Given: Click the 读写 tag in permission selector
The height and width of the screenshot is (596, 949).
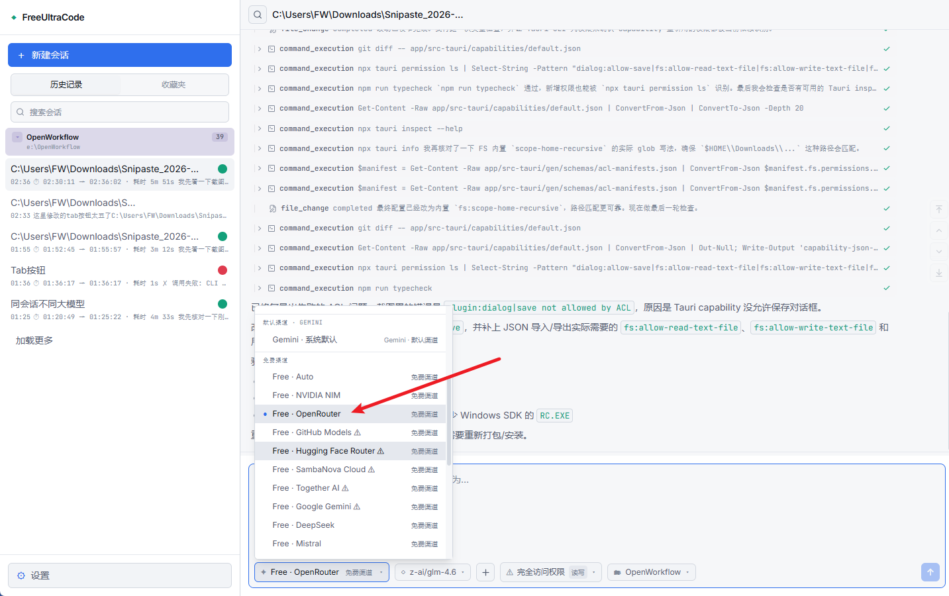Looking at the screenshot, I should coord(578,573).
